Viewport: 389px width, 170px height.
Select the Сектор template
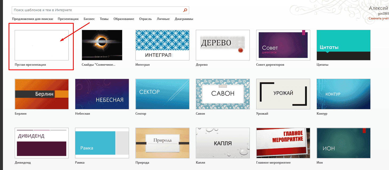point(162,94)
